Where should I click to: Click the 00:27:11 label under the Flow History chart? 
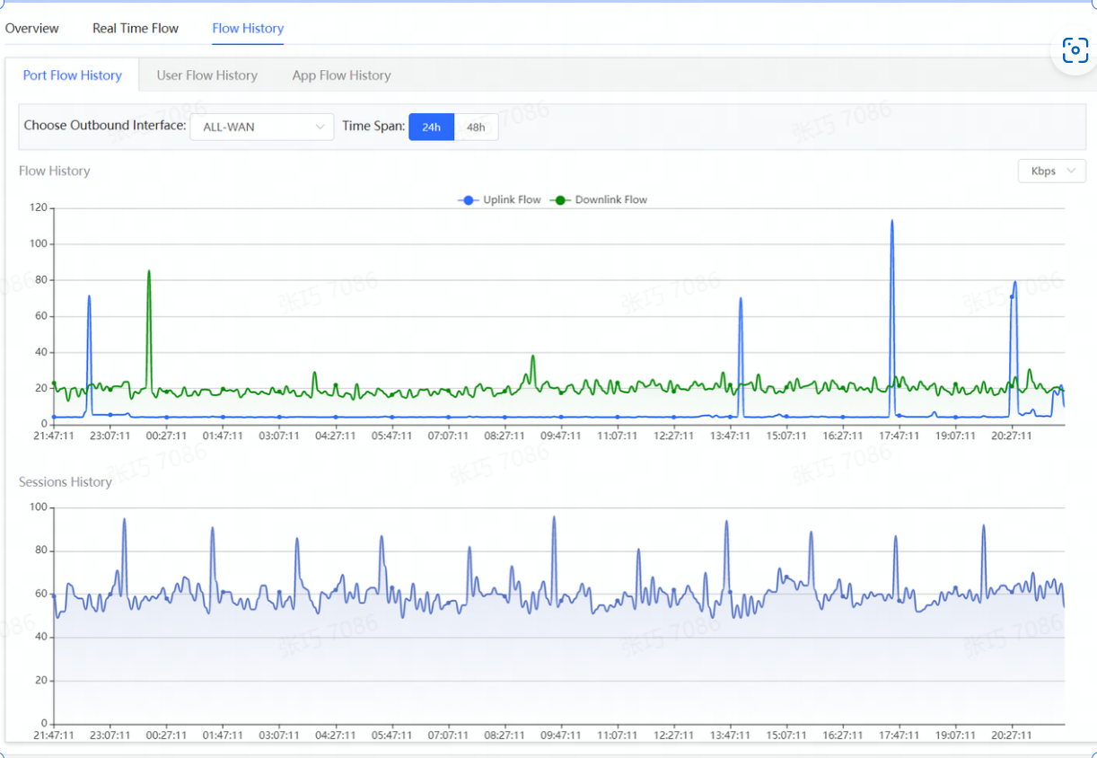(x=167, y=436)
